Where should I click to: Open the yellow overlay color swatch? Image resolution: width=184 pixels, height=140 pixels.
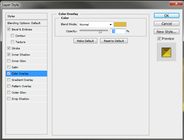point(120,24)
